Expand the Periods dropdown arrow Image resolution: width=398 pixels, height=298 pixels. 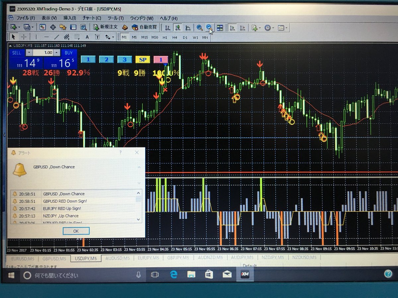point(273,28)
